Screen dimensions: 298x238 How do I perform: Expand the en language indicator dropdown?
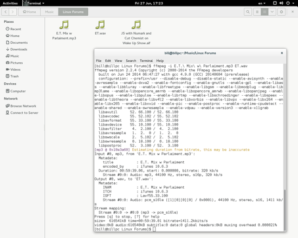tap(262, 3)
